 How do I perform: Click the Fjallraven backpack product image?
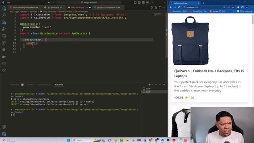click(190, 41)
